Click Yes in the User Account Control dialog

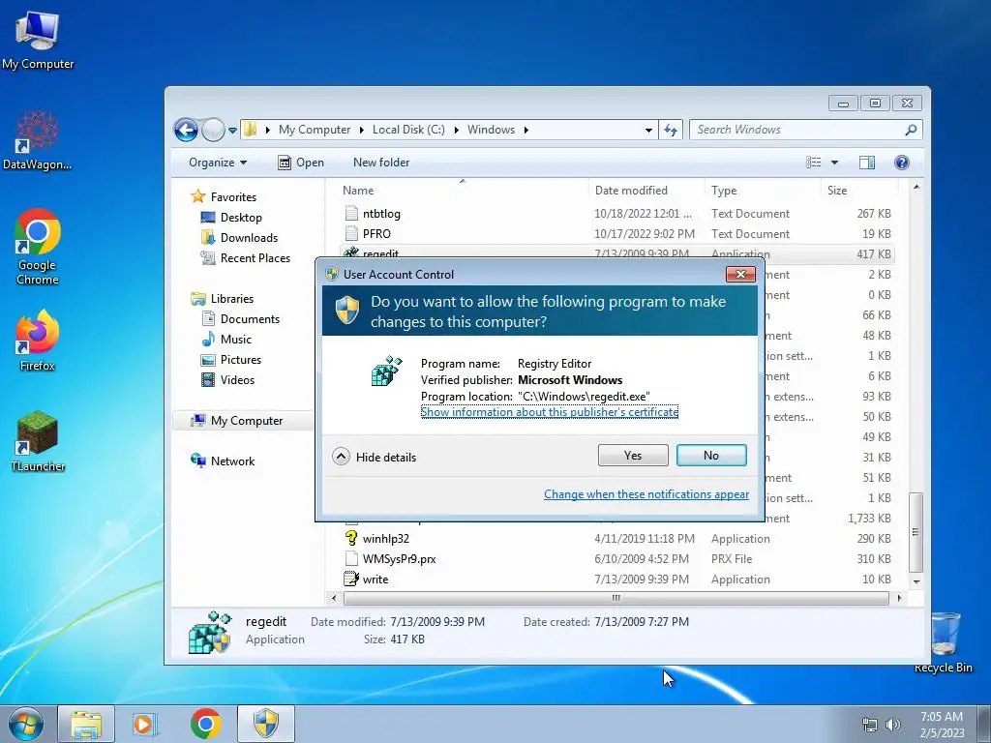(x=633, y=456)
